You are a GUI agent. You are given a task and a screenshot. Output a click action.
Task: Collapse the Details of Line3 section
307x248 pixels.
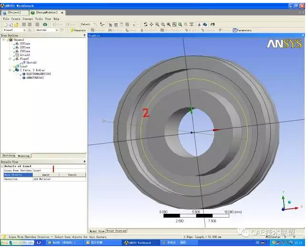pos(2,166)
